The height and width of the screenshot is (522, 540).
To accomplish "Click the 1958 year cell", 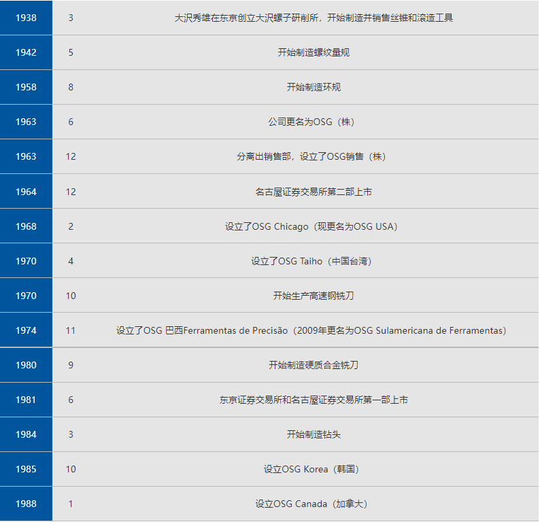I will pos(26,87).
